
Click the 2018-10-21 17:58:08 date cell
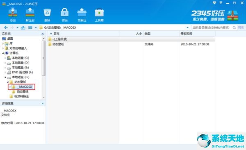click(x=195, y=44)
